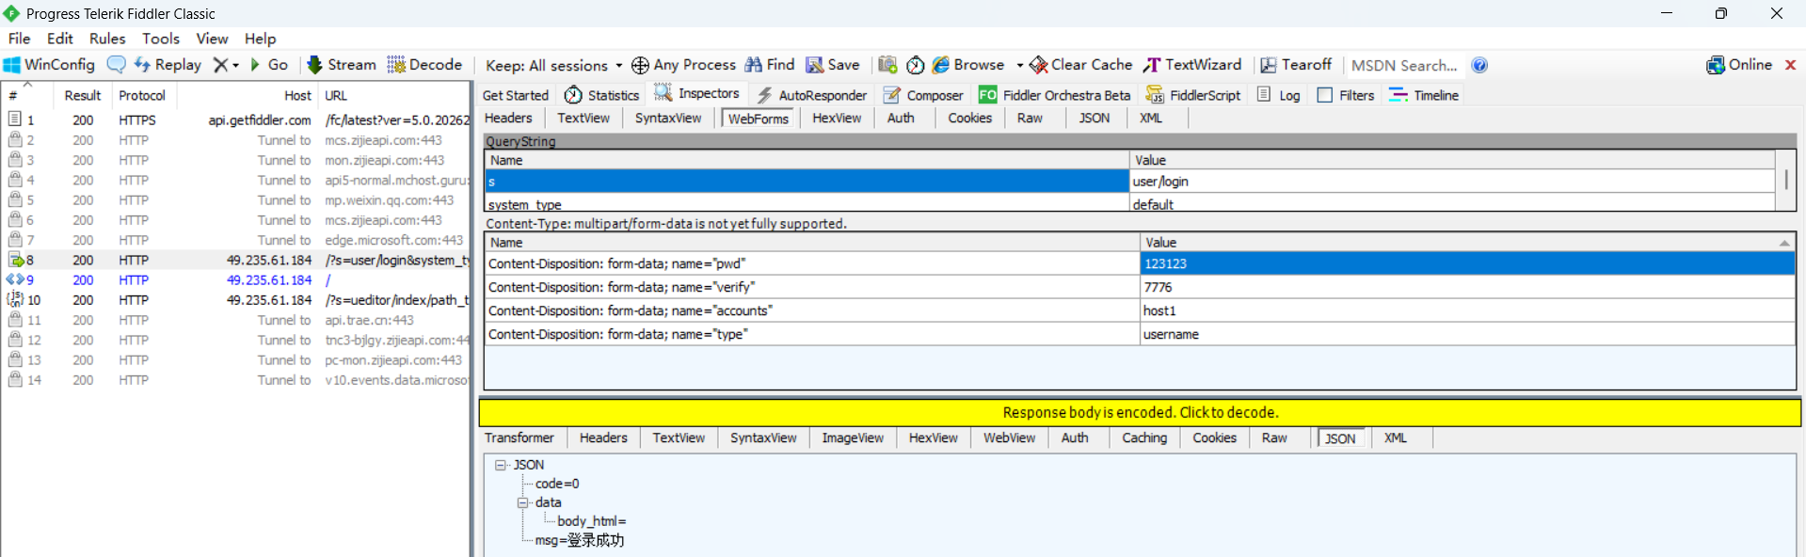
Task: Click the Tearoff button
Action: tap(1296, 65)
